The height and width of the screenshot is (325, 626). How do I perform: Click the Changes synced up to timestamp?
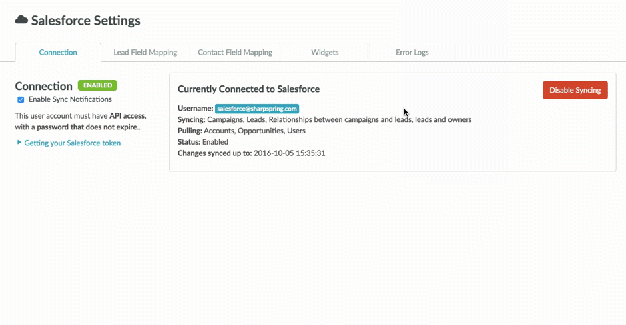point(289,153)
